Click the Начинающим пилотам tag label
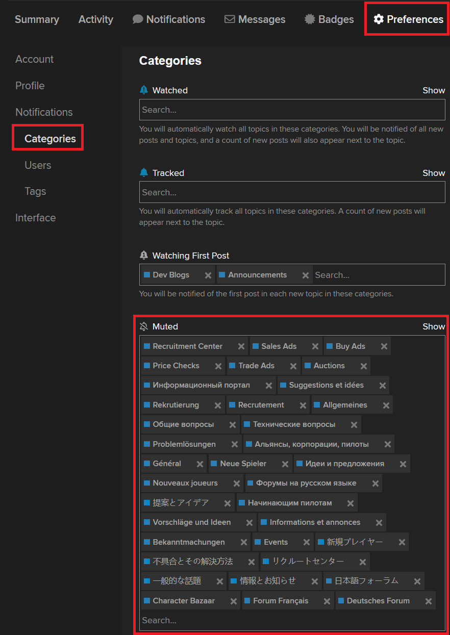 click(x=290, y=503)
